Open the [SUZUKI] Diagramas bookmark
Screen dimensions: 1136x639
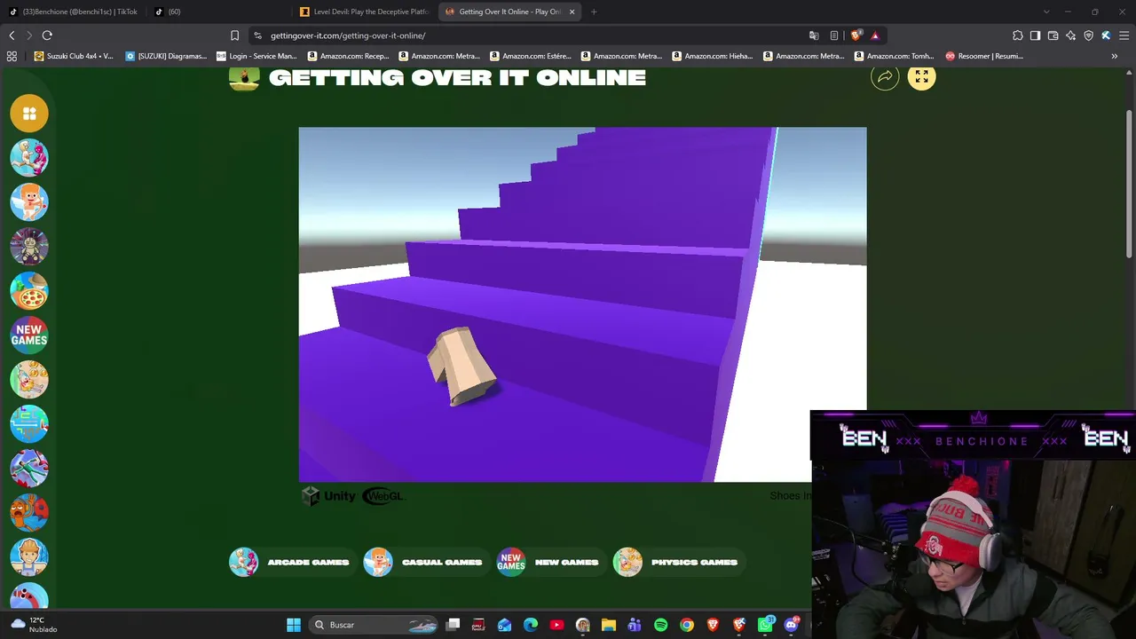pos(166,56)
